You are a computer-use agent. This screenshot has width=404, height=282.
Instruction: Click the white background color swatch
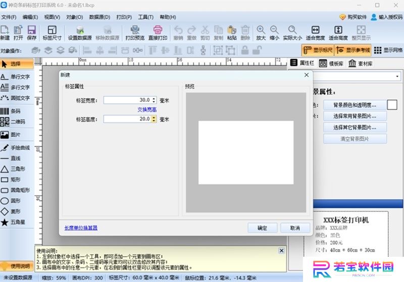(x=392, y=105)
